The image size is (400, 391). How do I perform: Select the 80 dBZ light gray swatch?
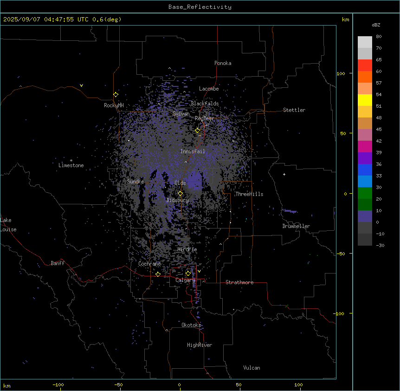pos(365,42)
